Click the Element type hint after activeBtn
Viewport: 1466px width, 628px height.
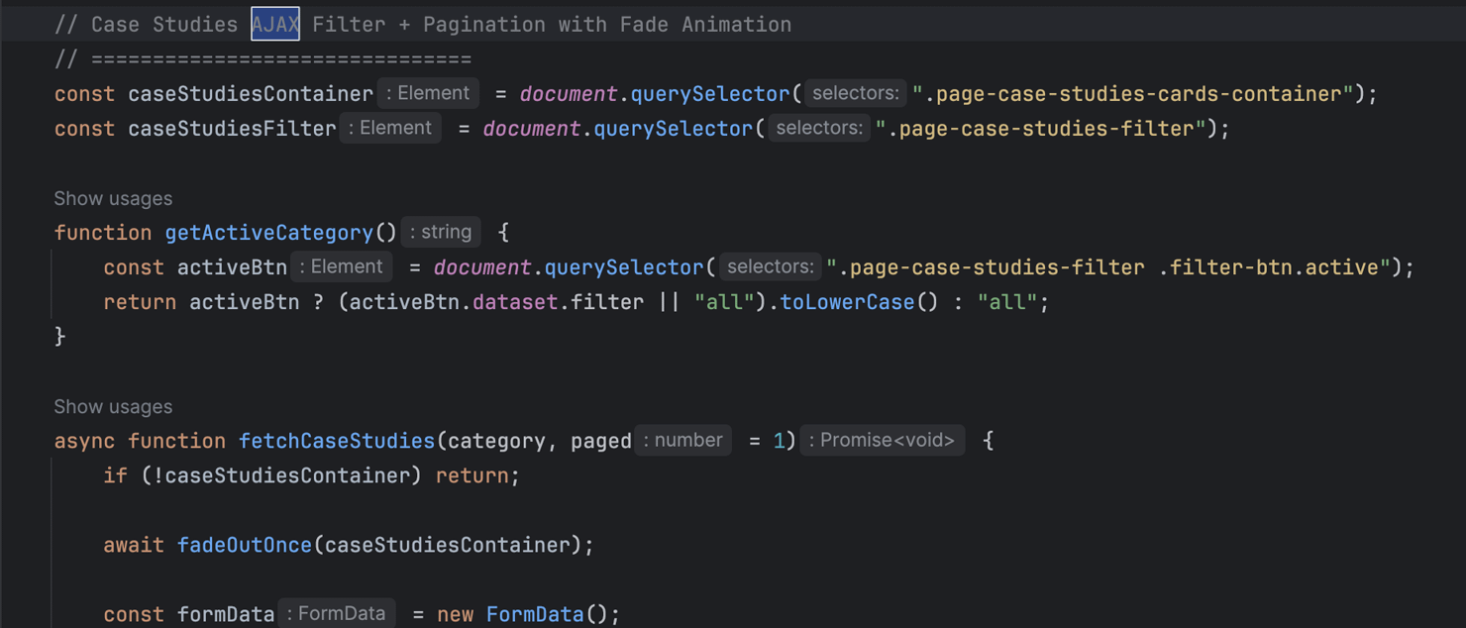coord(341,267)
